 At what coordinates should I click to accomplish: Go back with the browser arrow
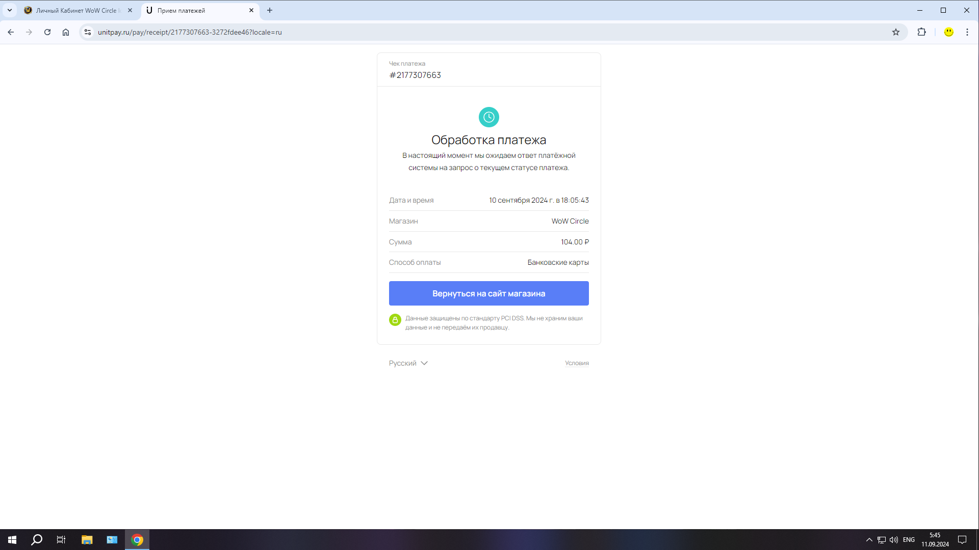pyautogui.click(x=11, y=32)
